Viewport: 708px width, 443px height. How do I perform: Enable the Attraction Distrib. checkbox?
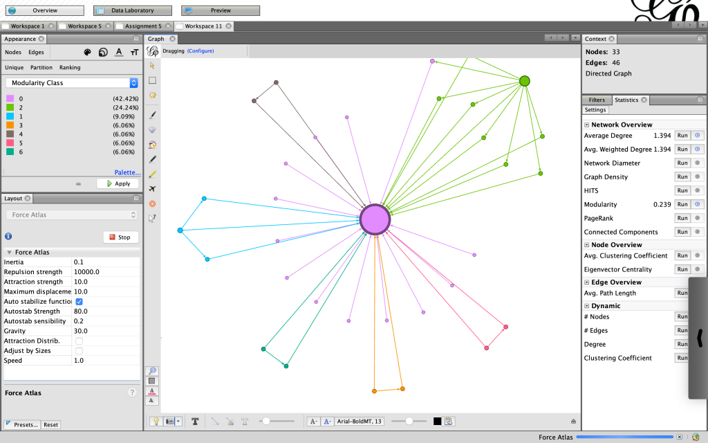pyautogui.click(x=79, y=341)
